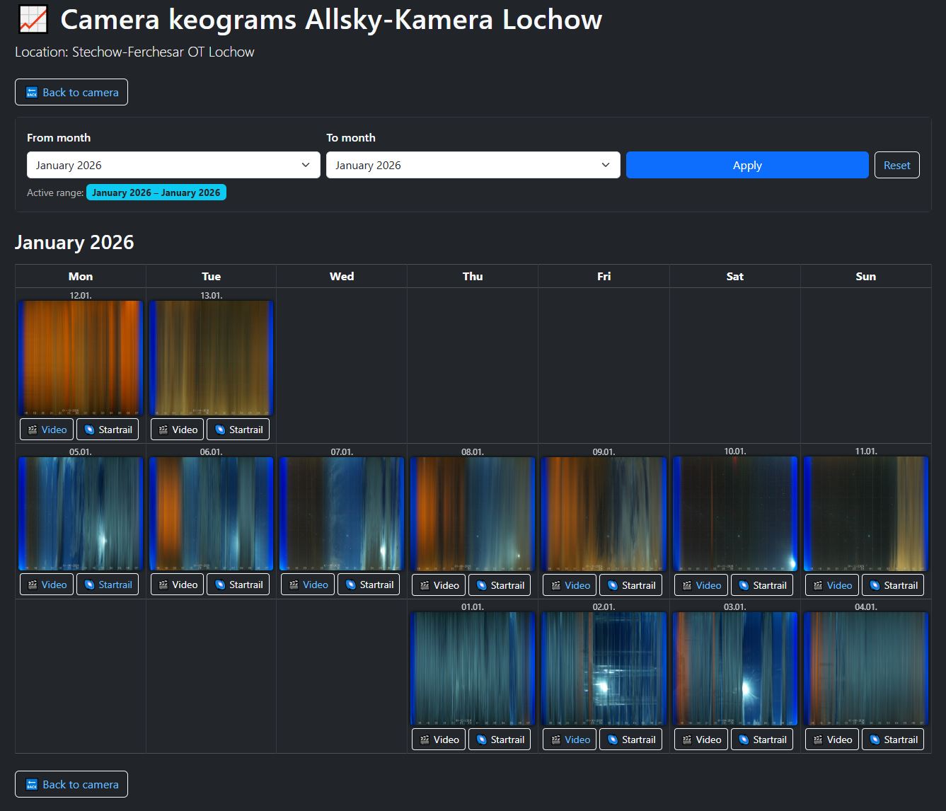This screenshot has height=811, width=946.
Task: Click the camera icon on top Back button
Action: coord(31,92)
